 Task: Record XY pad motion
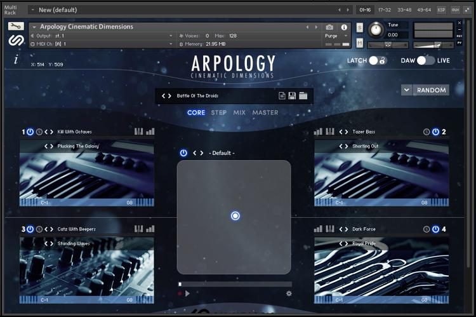(x=180, y=293)
